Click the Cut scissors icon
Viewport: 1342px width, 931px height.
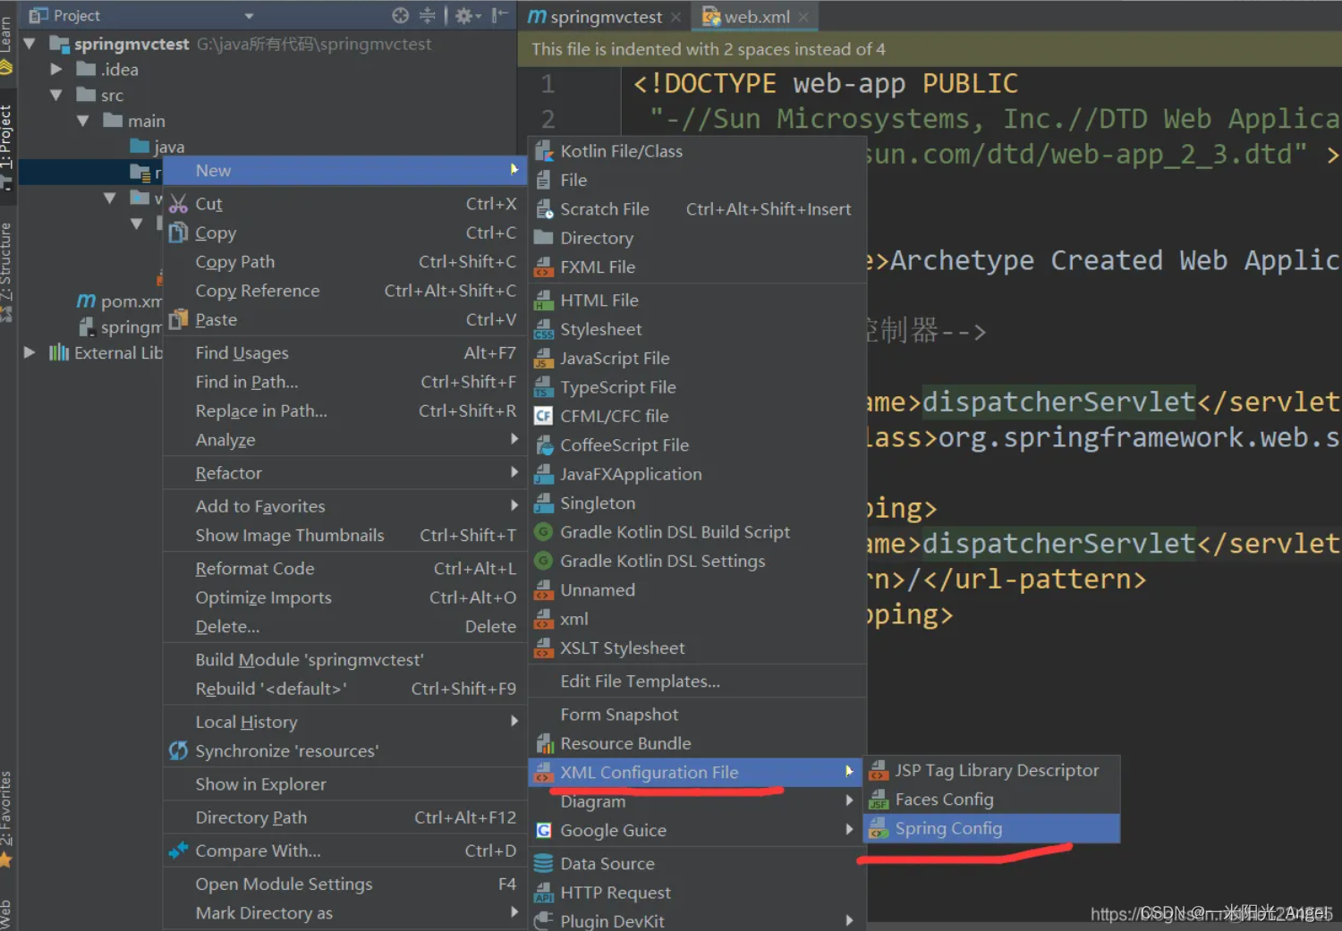[x=179, y=204]
